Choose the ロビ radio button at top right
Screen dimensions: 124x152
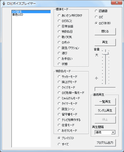coord(96,17)
